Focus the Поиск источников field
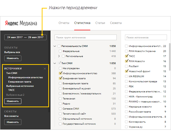Screen dimensions: 171x132 click(146, 37)
